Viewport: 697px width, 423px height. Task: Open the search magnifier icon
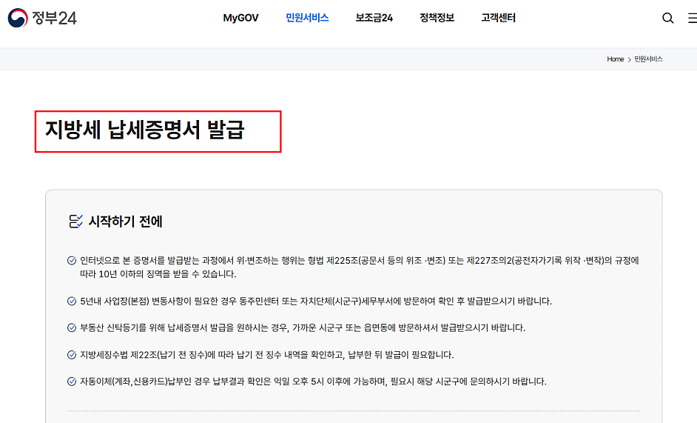[x=667, y=19]
